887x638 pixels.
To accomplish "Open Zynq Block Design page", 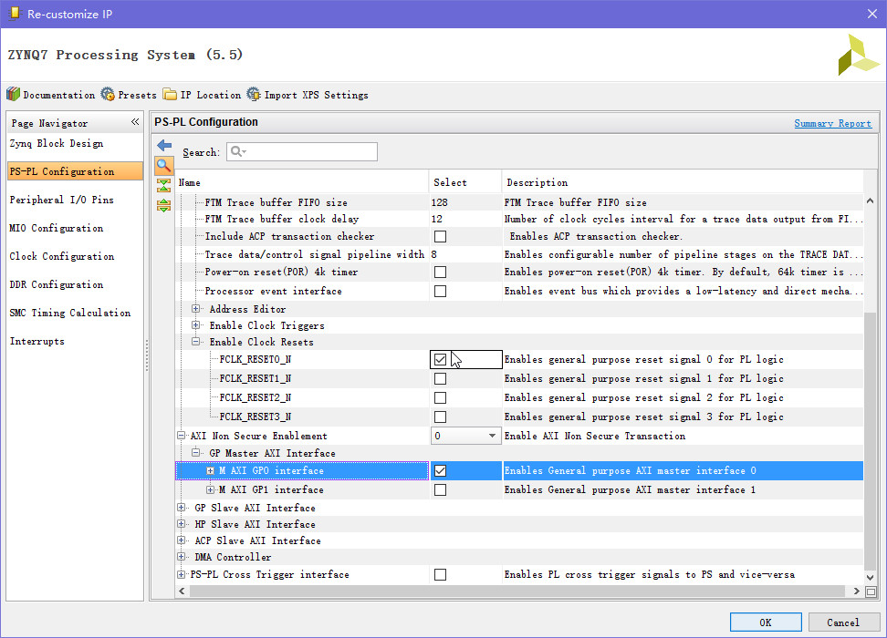I will click(57, 143).
